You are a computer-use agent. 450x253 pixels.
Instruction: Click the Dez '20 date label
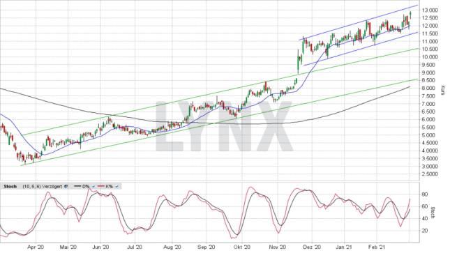313,247
